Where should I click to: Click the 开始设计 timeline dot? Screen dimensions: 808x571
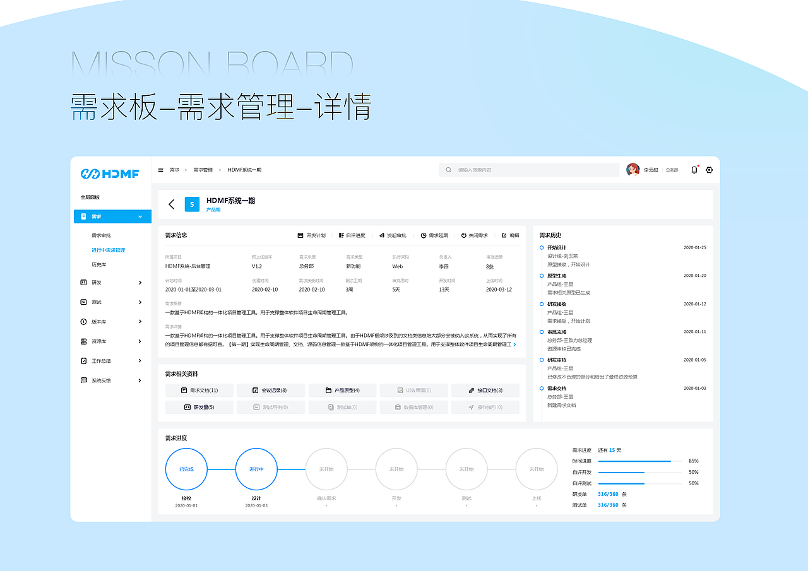coord(542,247)
